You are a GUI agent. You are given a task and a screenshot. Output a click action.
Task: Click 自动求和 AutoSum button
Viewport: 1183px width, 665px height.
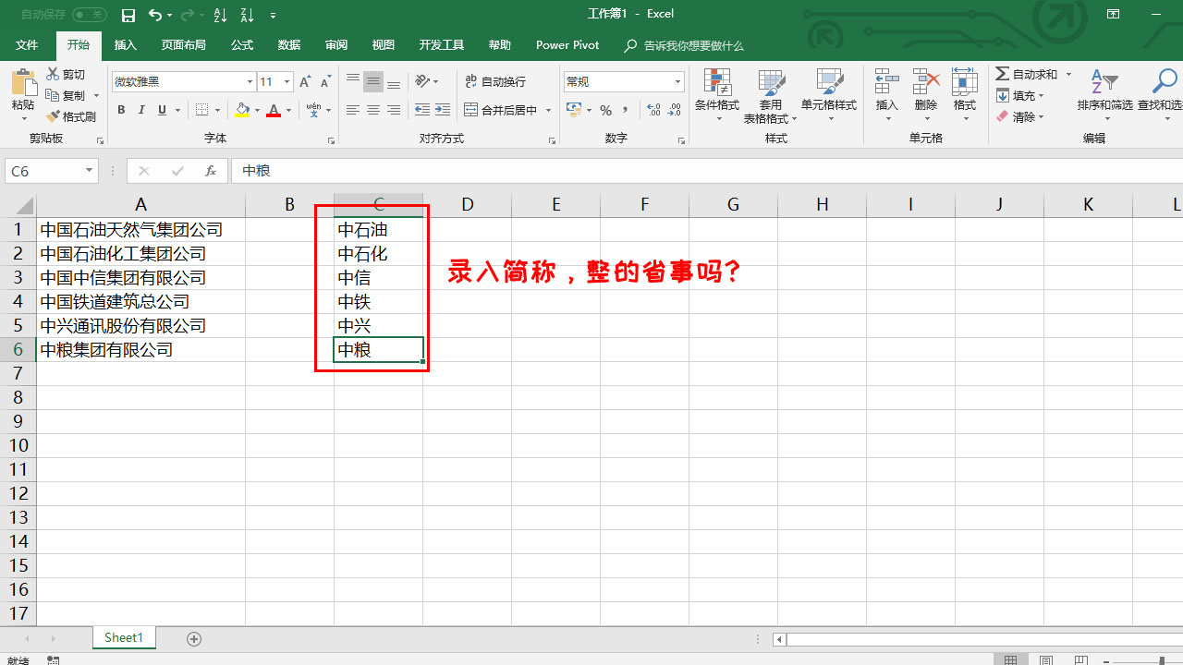(1027, 74)
